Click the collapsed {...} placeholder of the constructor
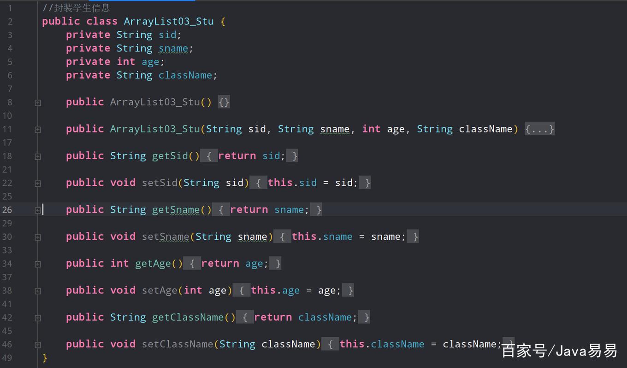627x368 pixels. coord(539,129)
